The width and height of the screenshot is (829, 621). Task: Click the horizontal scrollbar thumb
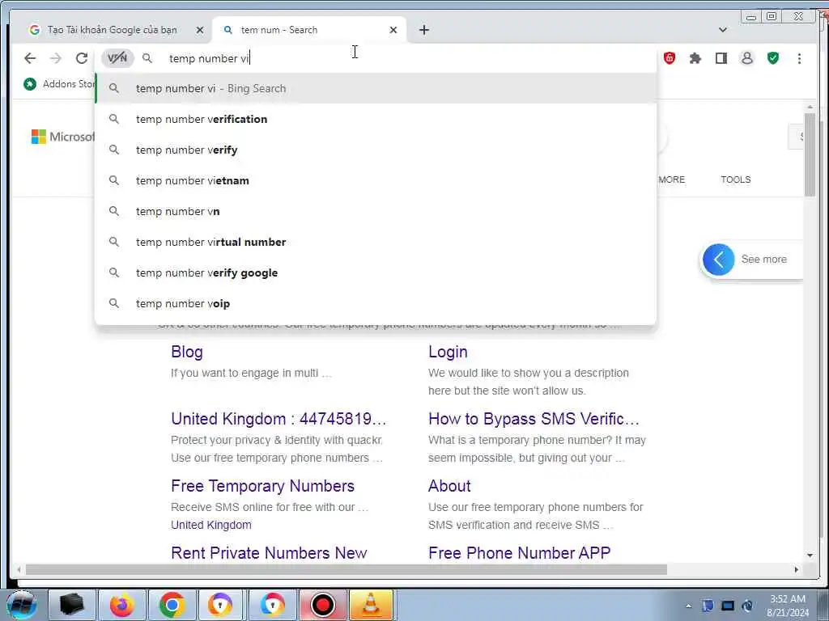pyautogui.click(x=346, y=570)
